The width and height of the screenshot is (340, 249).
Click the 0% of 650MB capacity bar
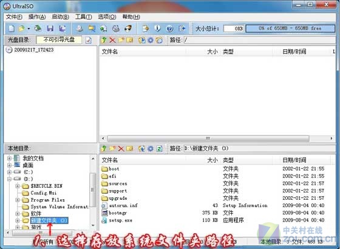290,29
